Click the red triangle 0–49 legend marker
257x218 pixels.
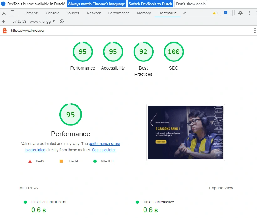pyautogui.click(x=30, y=162)
